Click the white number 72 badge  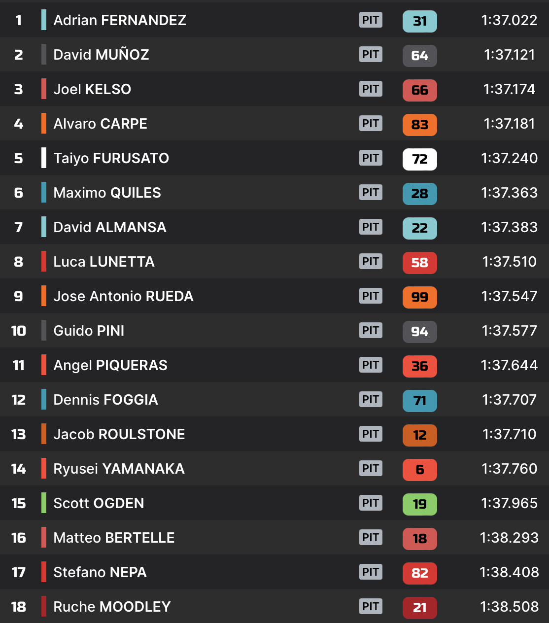pos(419,159)
